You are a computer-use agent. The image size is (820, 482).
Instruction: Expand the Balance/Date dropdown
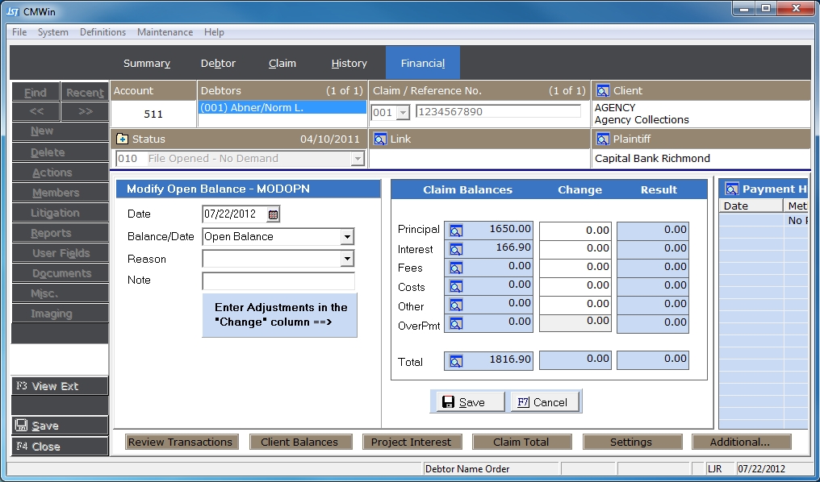[347, 237]
